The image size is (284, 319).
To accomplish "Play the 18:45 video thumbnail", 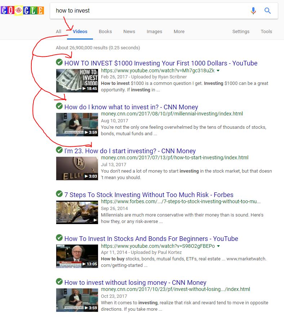I will pos(77,81).
